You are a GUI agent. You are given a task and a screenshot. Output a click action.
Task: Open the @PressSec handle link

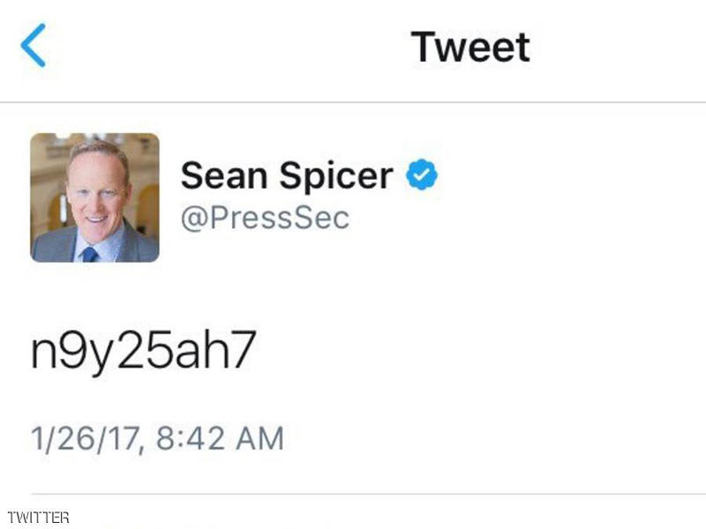(x=265, y=217)
